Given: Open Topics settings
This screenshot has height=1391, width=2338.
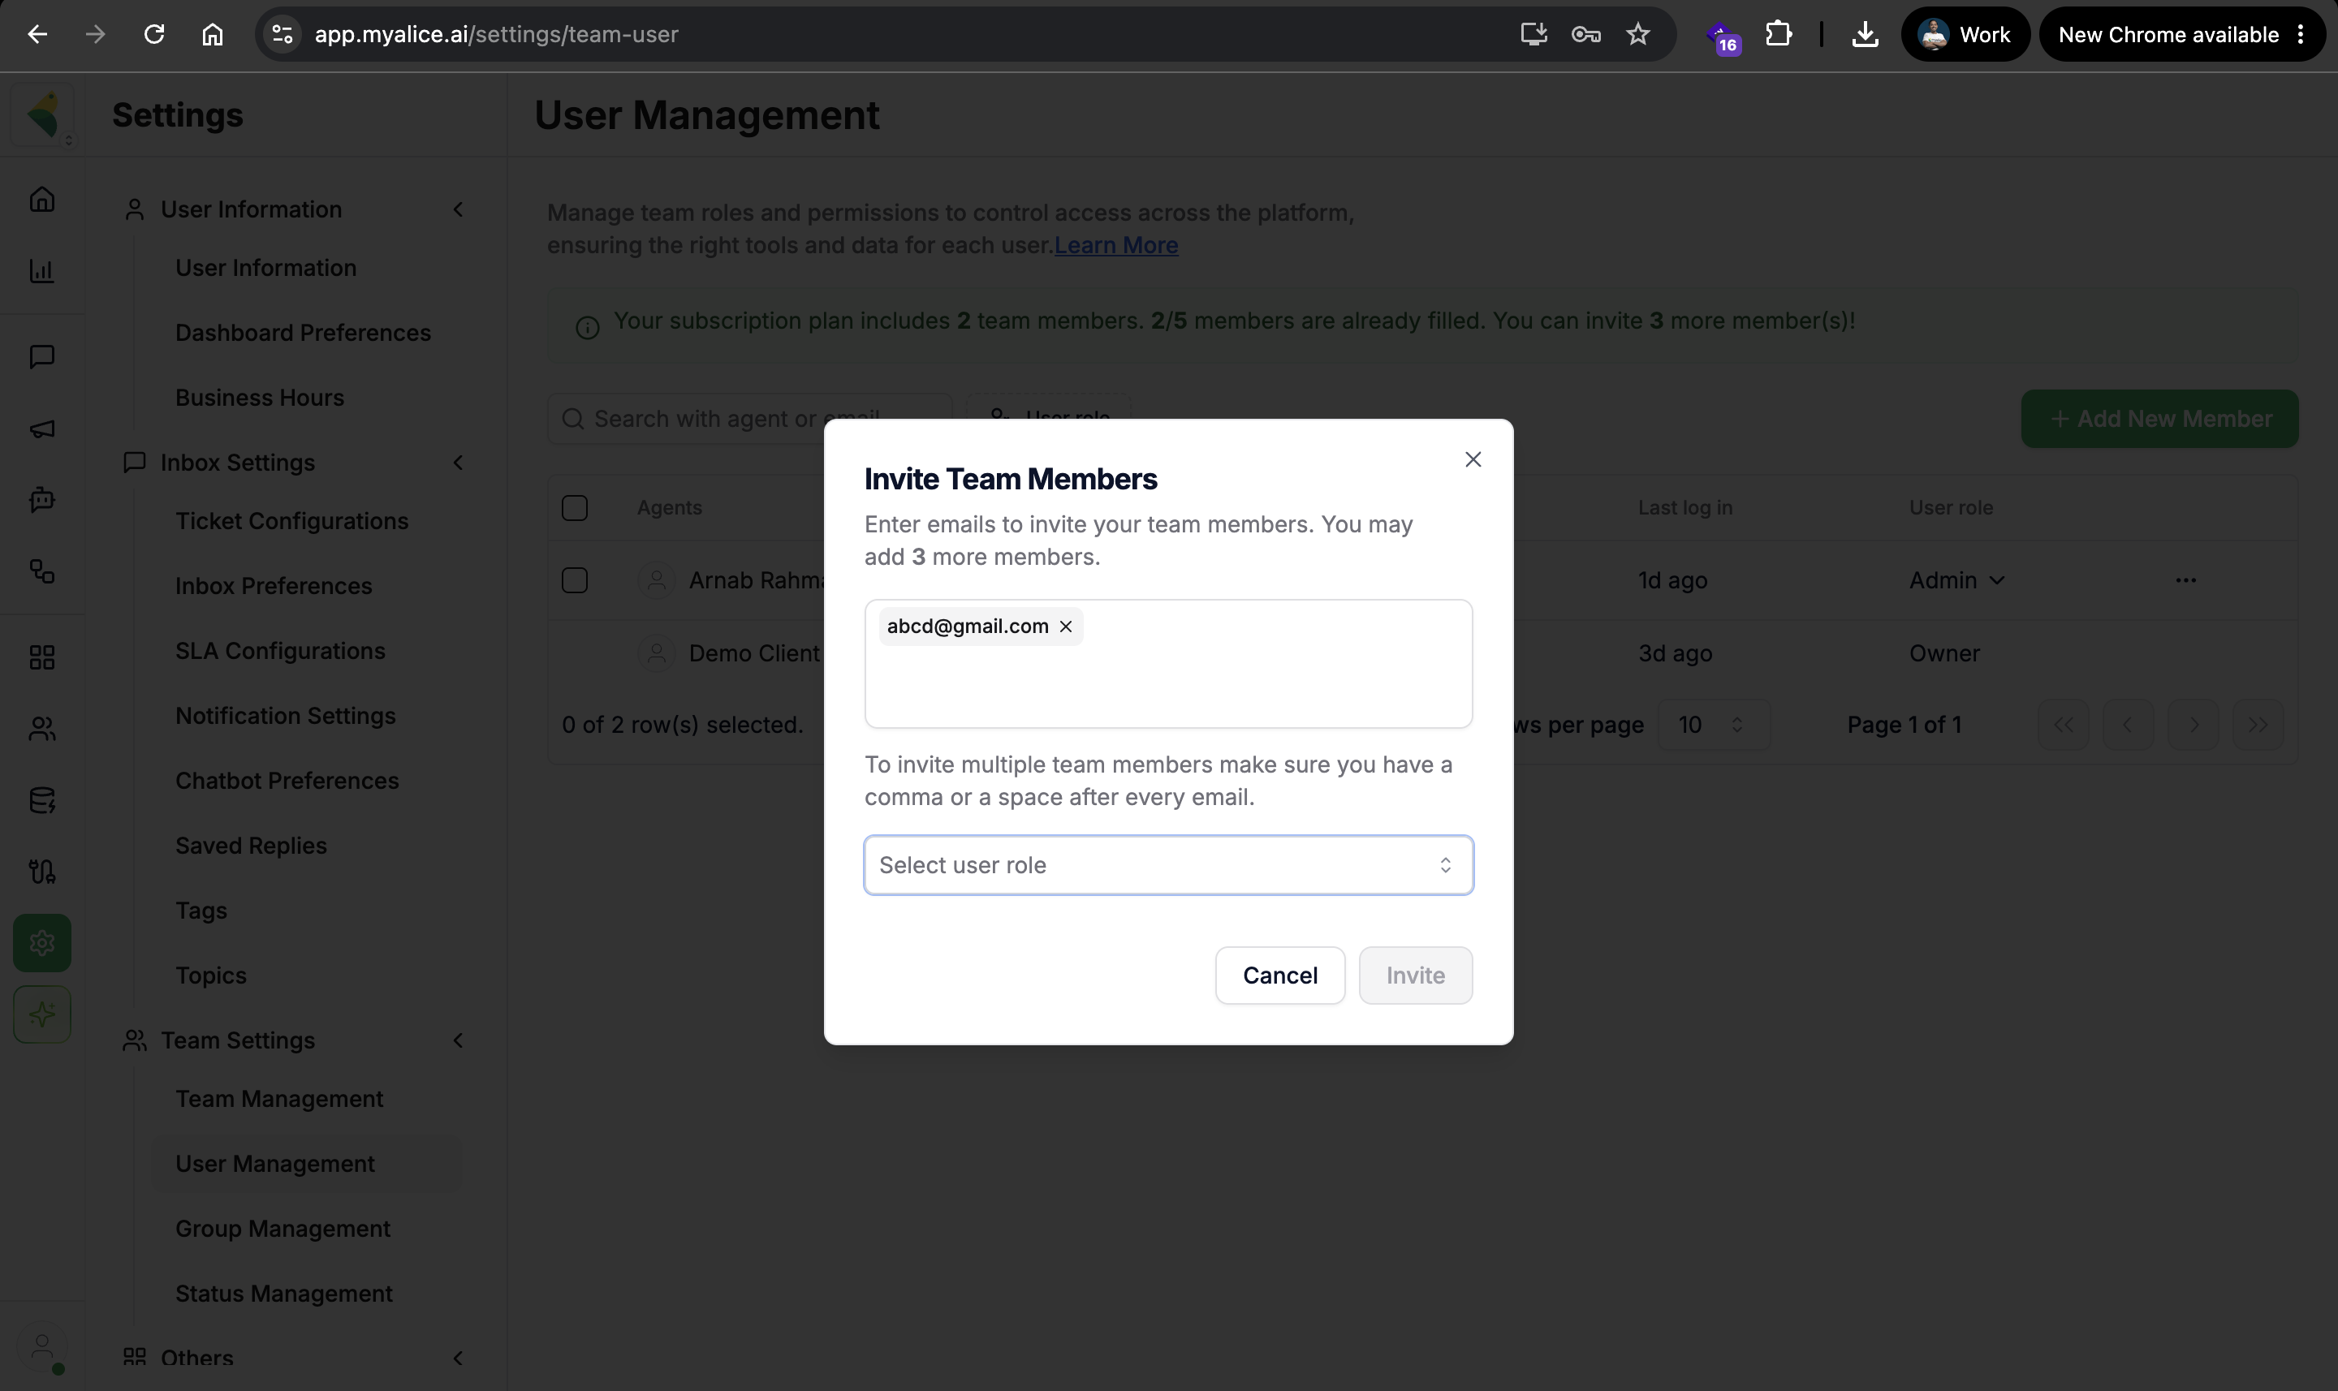Looking at the screenshot, I should pos(211,975).
